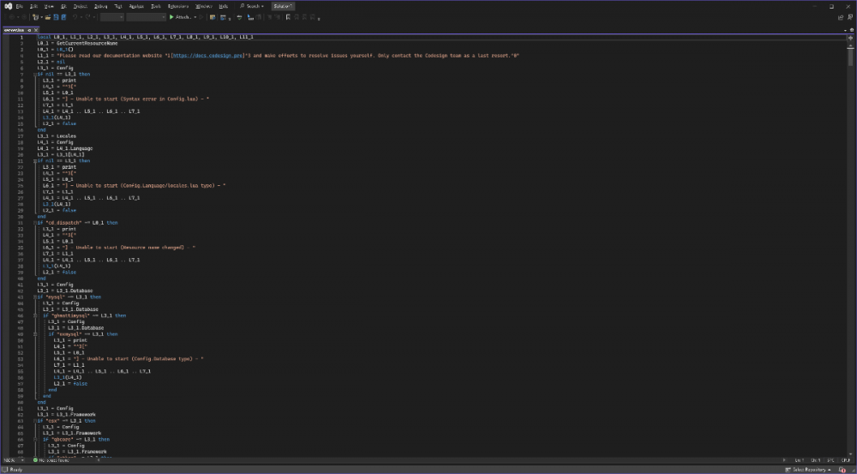Click the green Attach start arrow
This screenshot has height=474, width=857.
coord(171,16)
